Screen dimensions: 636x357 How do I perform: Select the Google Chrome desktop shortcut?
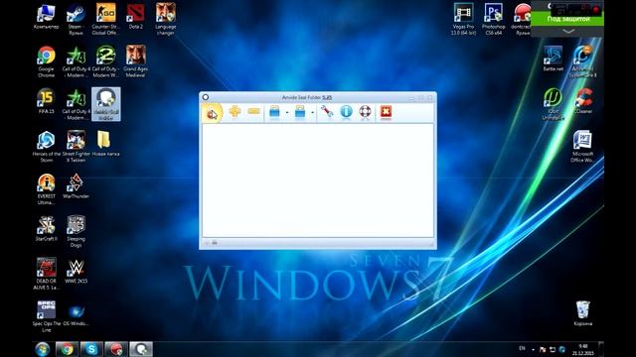47,61
